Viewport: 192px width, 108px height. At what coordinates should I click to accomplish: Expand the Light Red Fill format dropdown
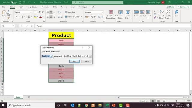click(90, 56)
